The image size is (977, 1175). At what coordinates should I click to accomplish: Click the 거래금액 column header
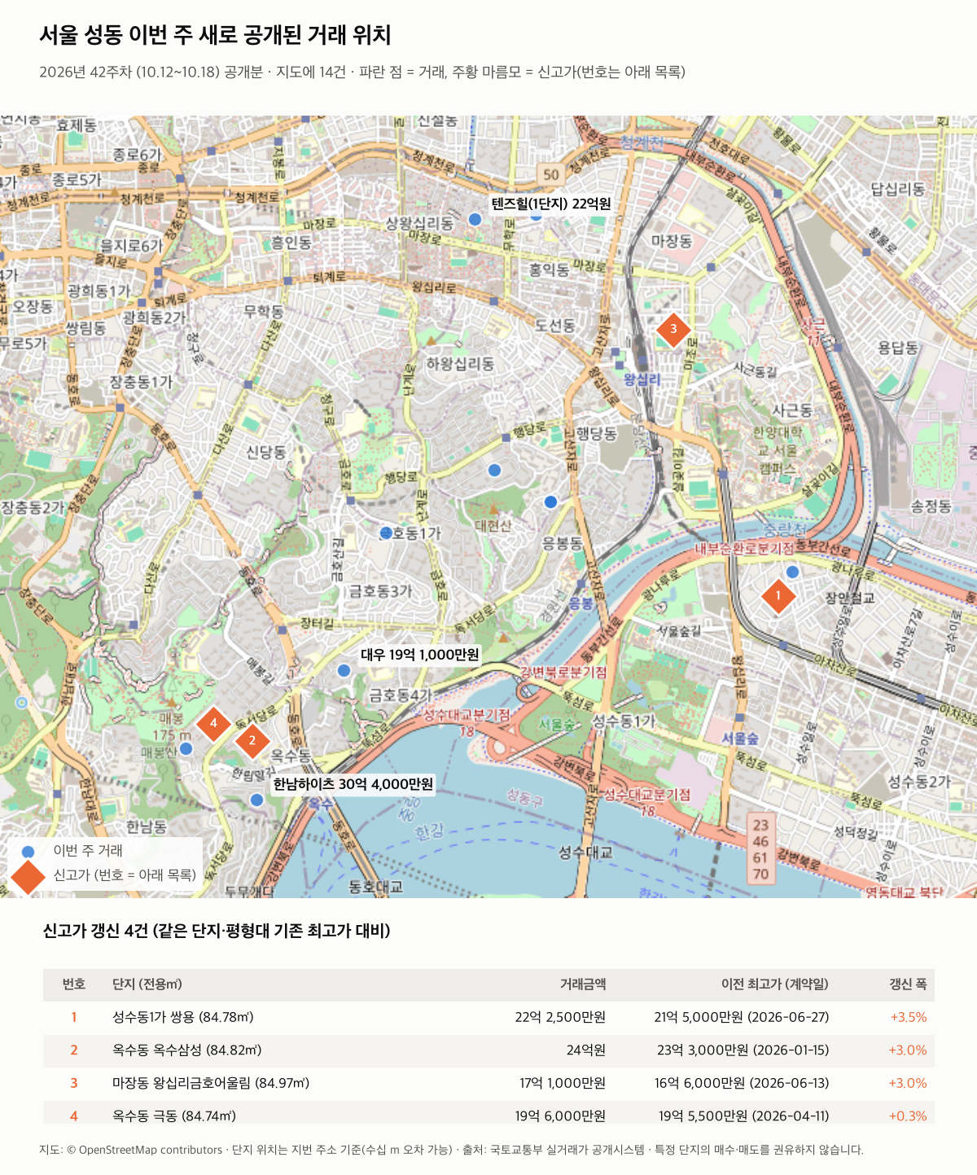point(583,984)
